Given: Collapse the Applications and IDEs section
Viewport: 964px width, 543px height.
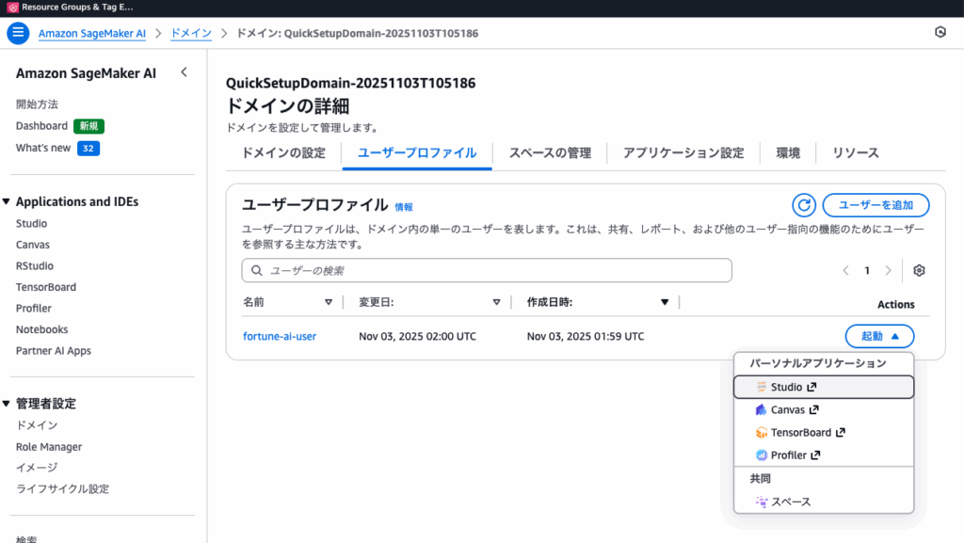Looking at the screenshot, I should coord(7,202).
